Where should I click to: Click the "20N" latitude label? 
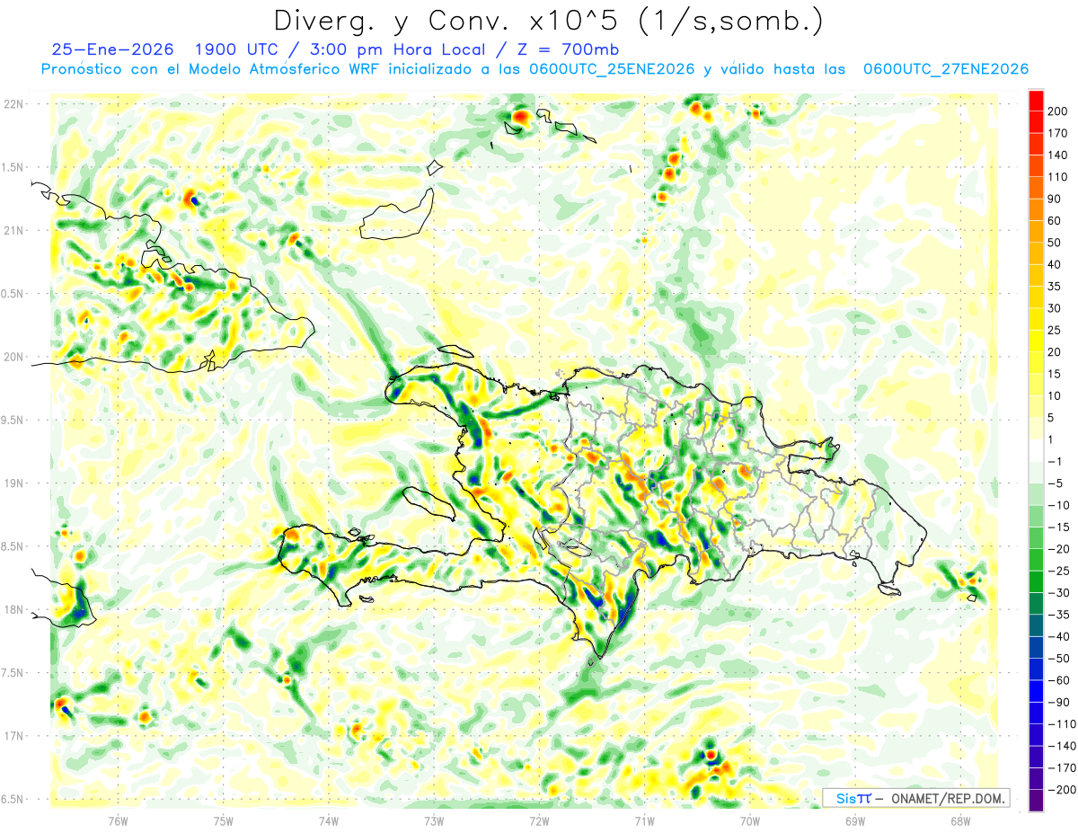(x=13, y=357)
